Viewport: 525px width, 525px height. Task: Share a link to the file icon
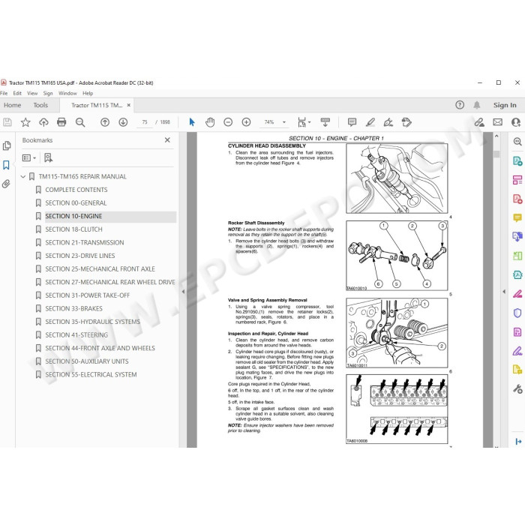click(479, 122)
